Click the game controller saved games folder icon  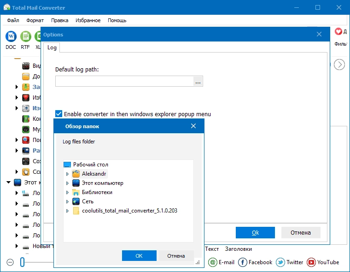coord(26,161)
